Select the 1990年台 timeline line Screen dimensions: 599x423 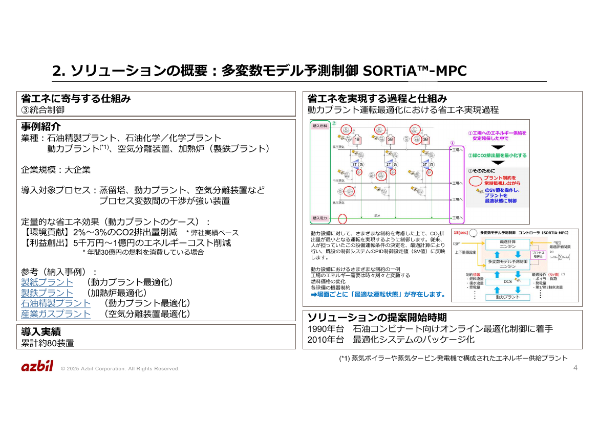pyautogui.click(x=430, y=329)
